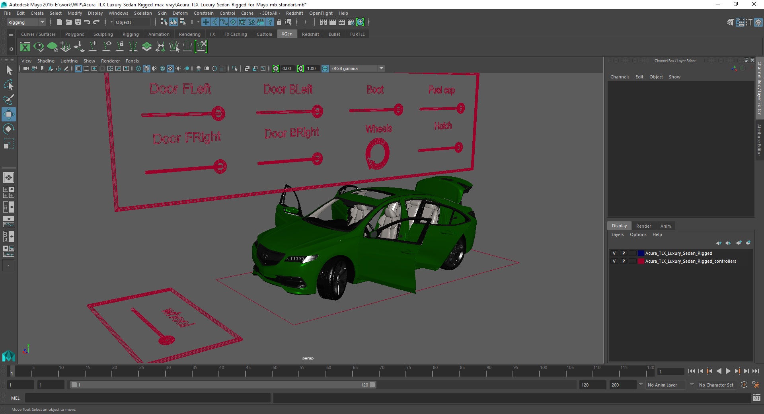Toggle playback P of the controllers layer
764x414 pixels.
click(x=624, y=261)
